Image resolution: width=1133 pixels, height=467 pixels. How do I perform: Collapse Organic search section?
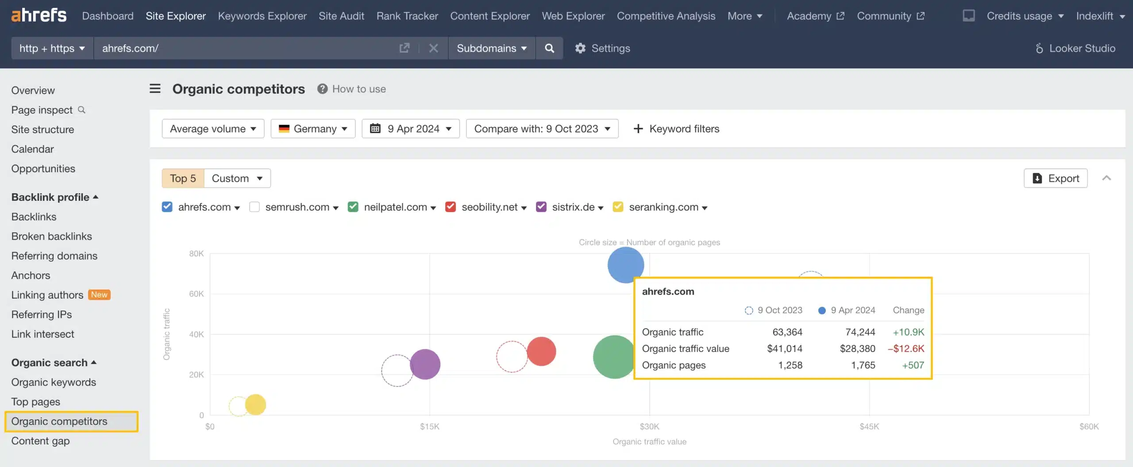(54, 362)
